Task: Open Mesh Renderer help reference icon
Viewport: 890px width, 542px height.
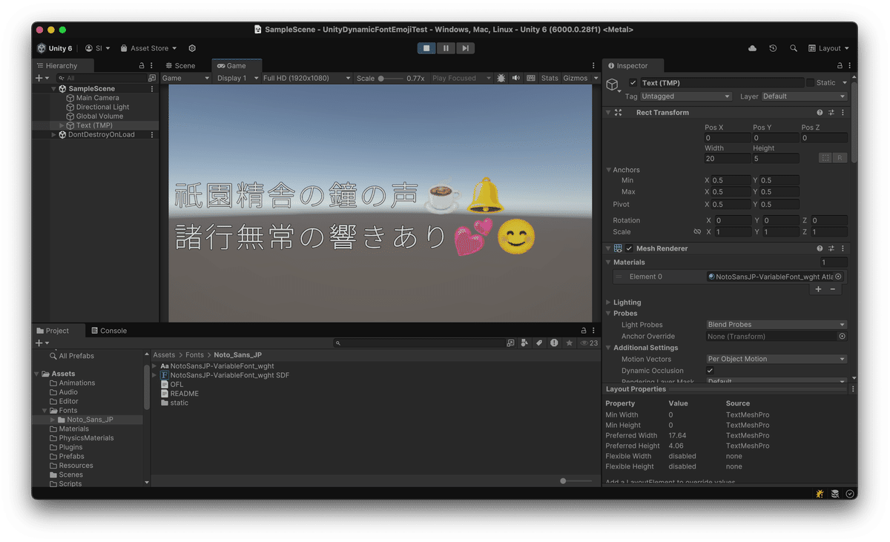Action: click(x=820, y=248)
